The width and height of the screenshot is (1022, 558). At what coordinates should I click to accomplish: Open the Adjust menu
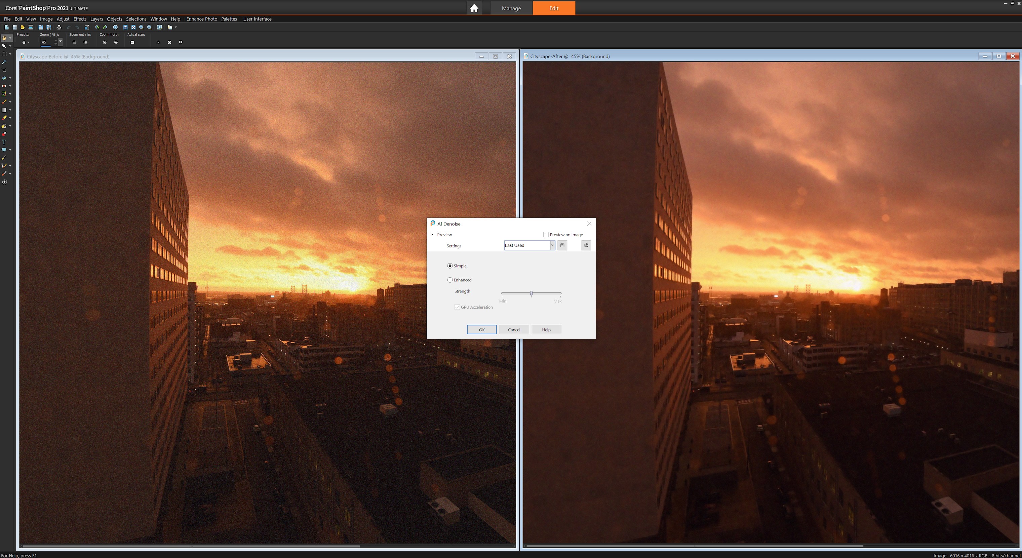pyautogui.click(x=63, y=19)
